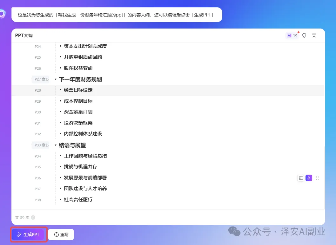This screenshot has width=336, height=245.
Task: Select the 经营目标设定 outline item
Action: pos(78,90)
